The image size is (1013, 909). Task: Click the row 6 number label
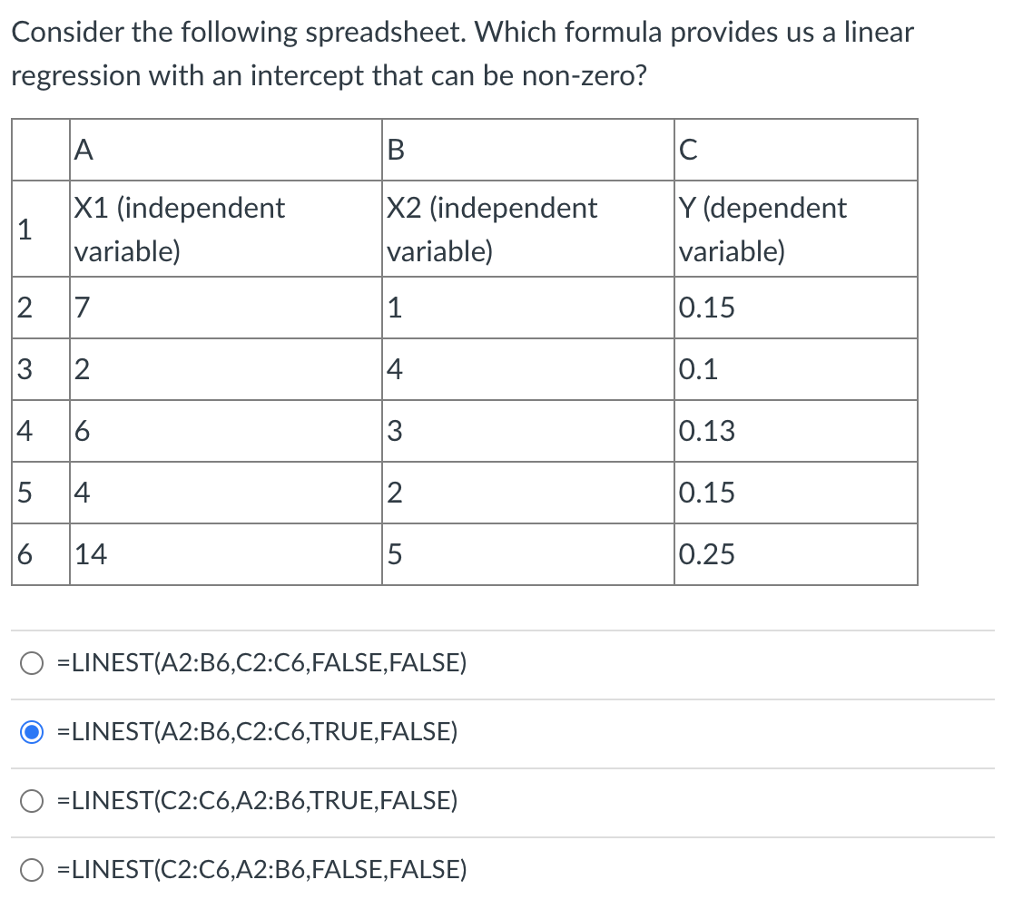(40, 554)
